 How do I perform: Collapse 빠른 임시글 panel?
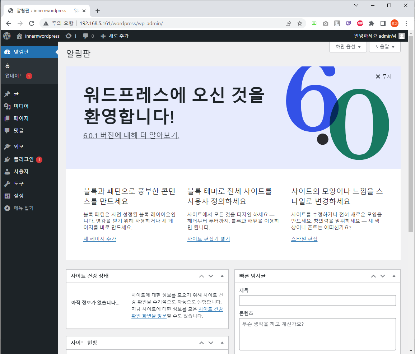click(x=394, y=276)
